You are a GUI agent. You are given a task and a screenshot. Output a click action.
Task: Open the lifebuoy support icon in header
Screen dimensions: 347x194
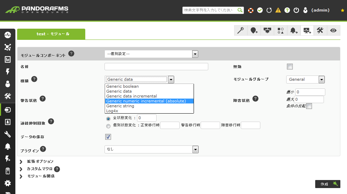click(251, 10)
